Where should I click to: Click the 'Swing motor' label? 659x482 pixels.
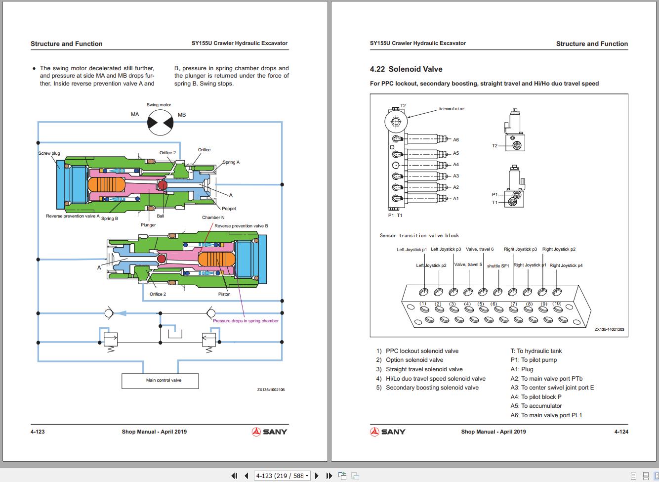tap(159, 105)
